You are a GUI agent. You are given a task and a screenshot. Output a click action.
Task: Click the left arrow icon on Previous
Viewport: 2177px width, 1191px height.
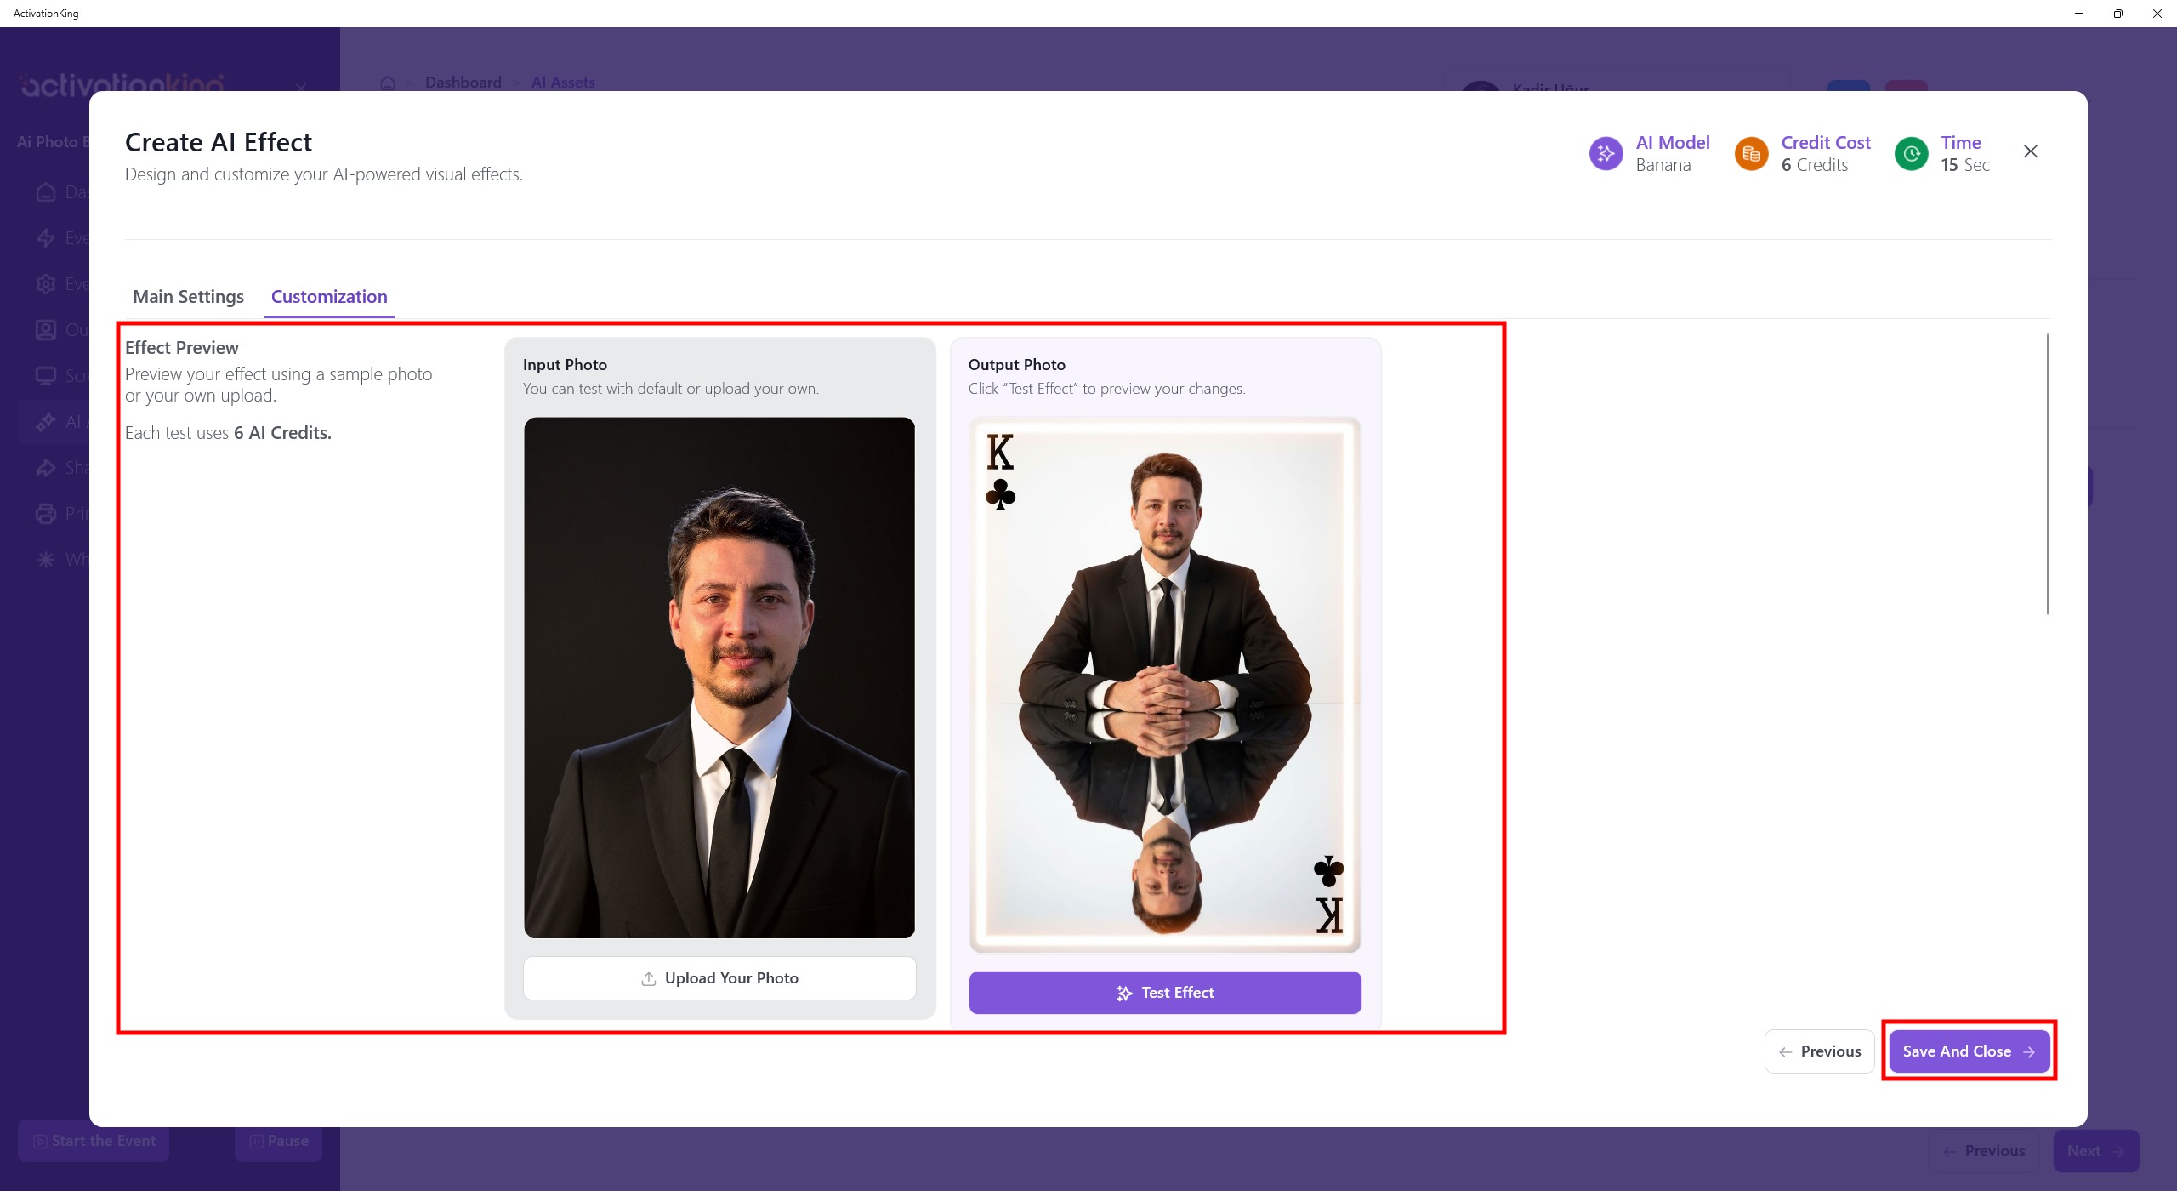tap(1785, 1052)
